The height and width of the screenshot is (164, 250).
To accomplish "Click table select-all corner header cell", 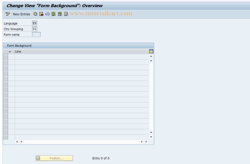I will [6, 52].
